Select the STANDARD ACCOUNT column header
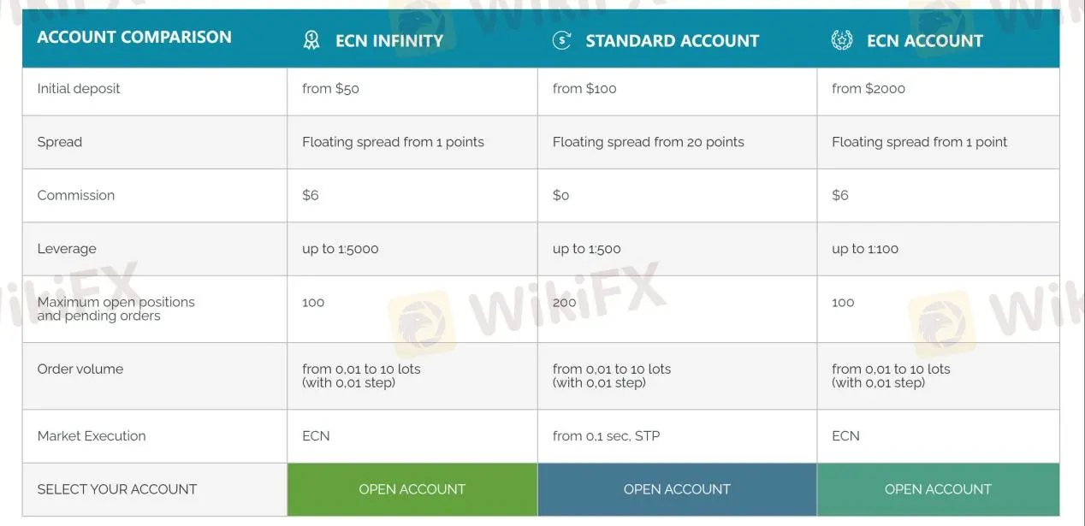 [672, 39]
